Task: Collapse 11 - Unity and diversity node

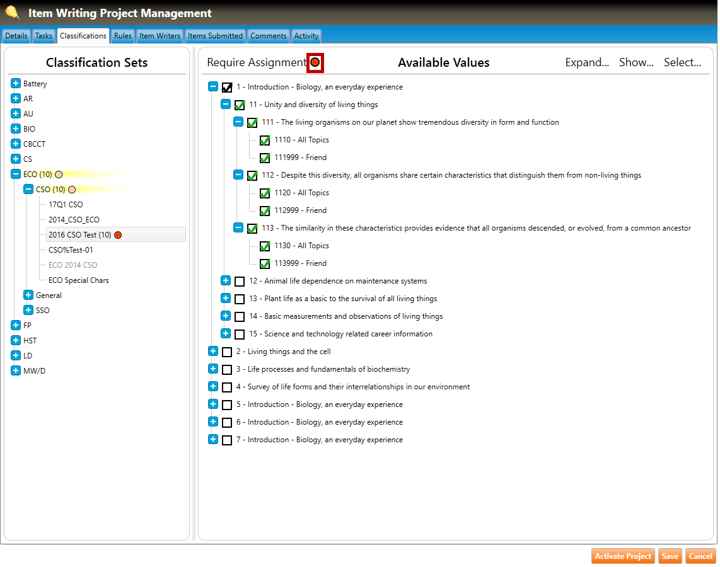Action: [x=226, y=105]
